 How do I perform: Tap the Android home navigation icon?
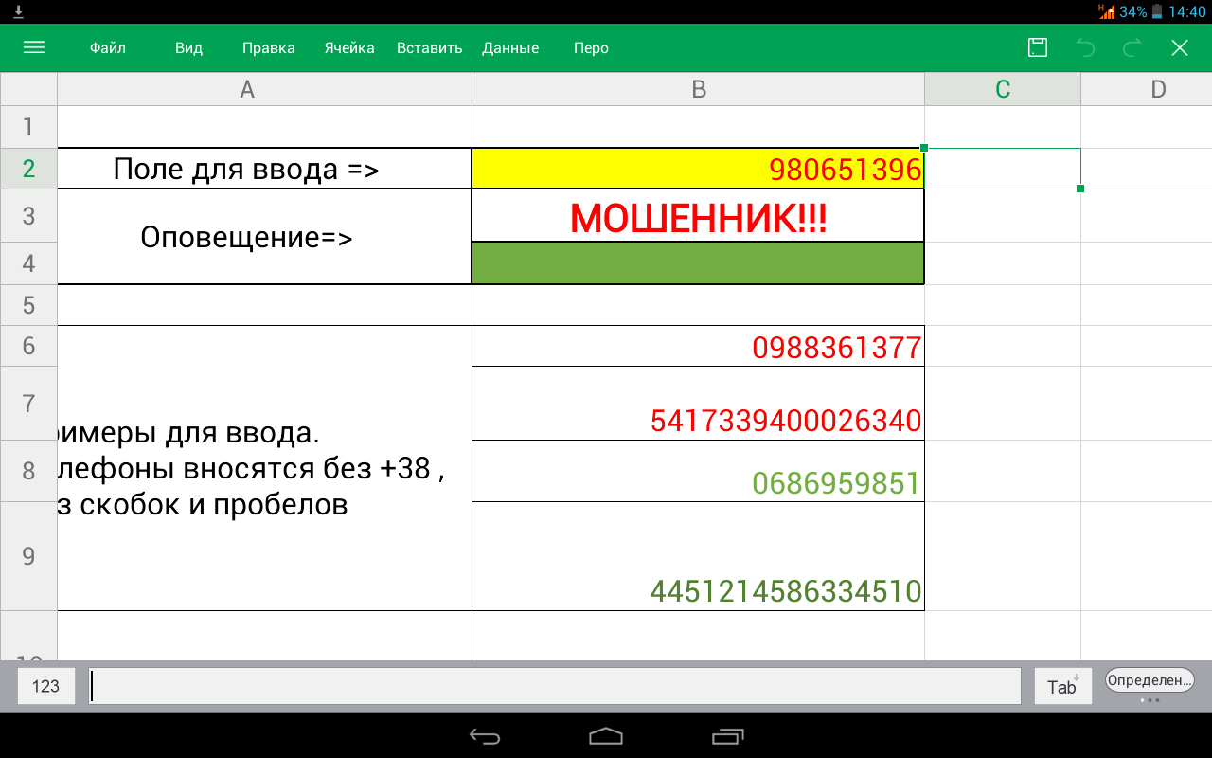click(606, 736)
